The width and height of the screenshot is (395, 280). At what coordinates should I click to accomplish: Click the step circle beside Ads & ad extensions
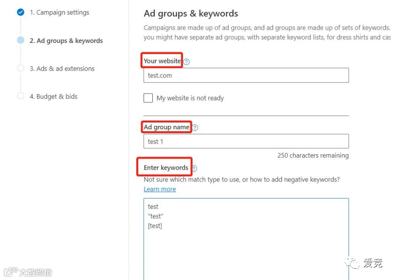click(x=21, y=68)
